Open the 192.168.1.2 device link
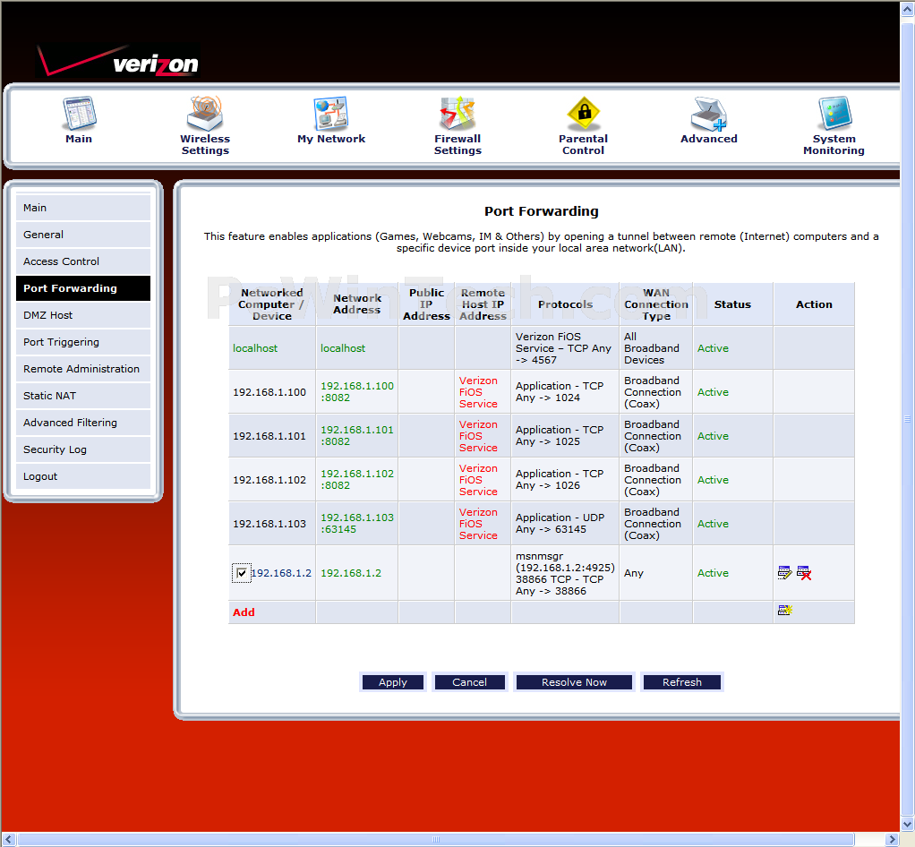 pos(282,573)
